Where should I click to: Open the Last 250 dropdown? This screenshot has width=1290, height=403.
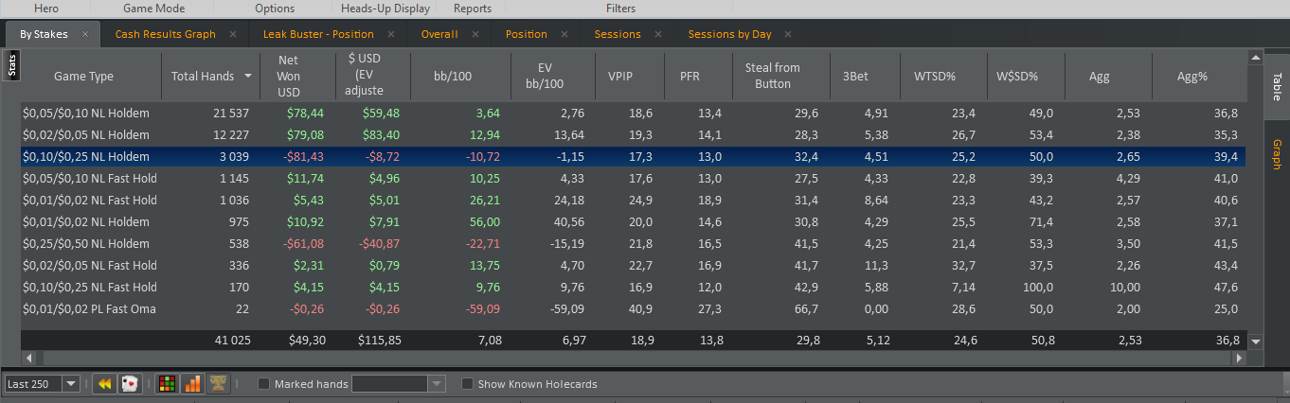click(x=43, y=384)
